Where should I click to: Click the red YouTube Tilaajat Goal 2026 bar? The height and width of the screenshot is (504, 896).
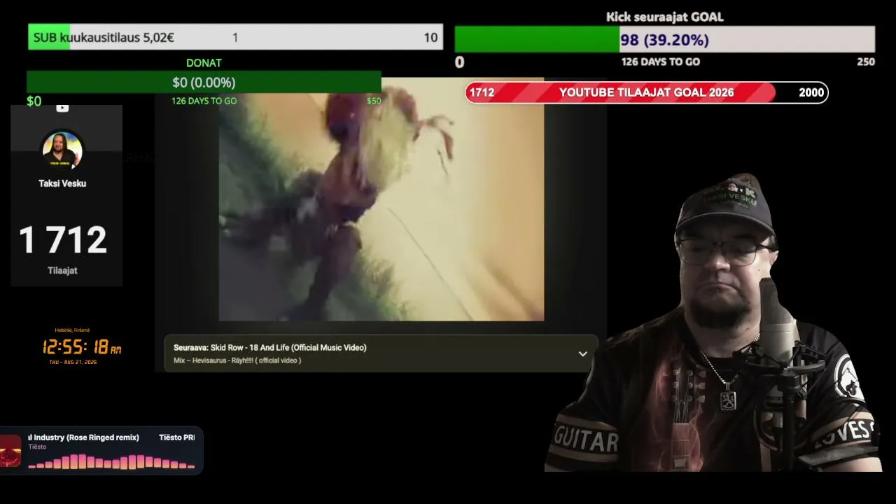[x=647, y=92]
